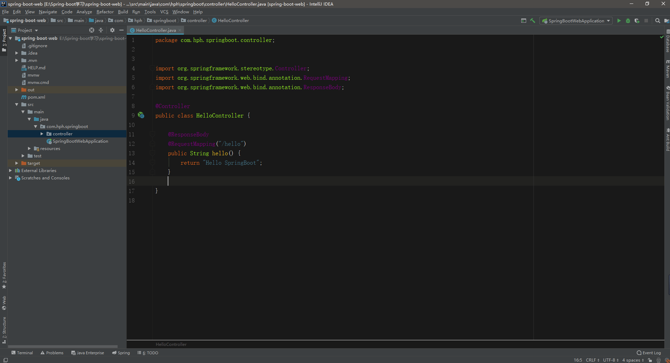
Task: Click the power-save indicator in status bar
Action: coord(667,360)
